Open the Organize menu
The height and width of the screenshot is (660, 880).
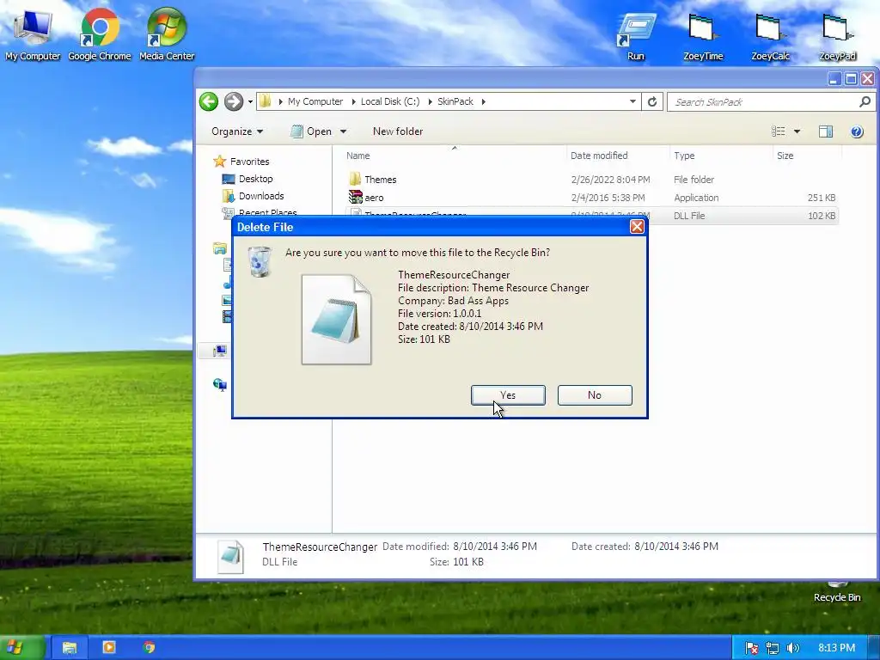click(237, 131)
